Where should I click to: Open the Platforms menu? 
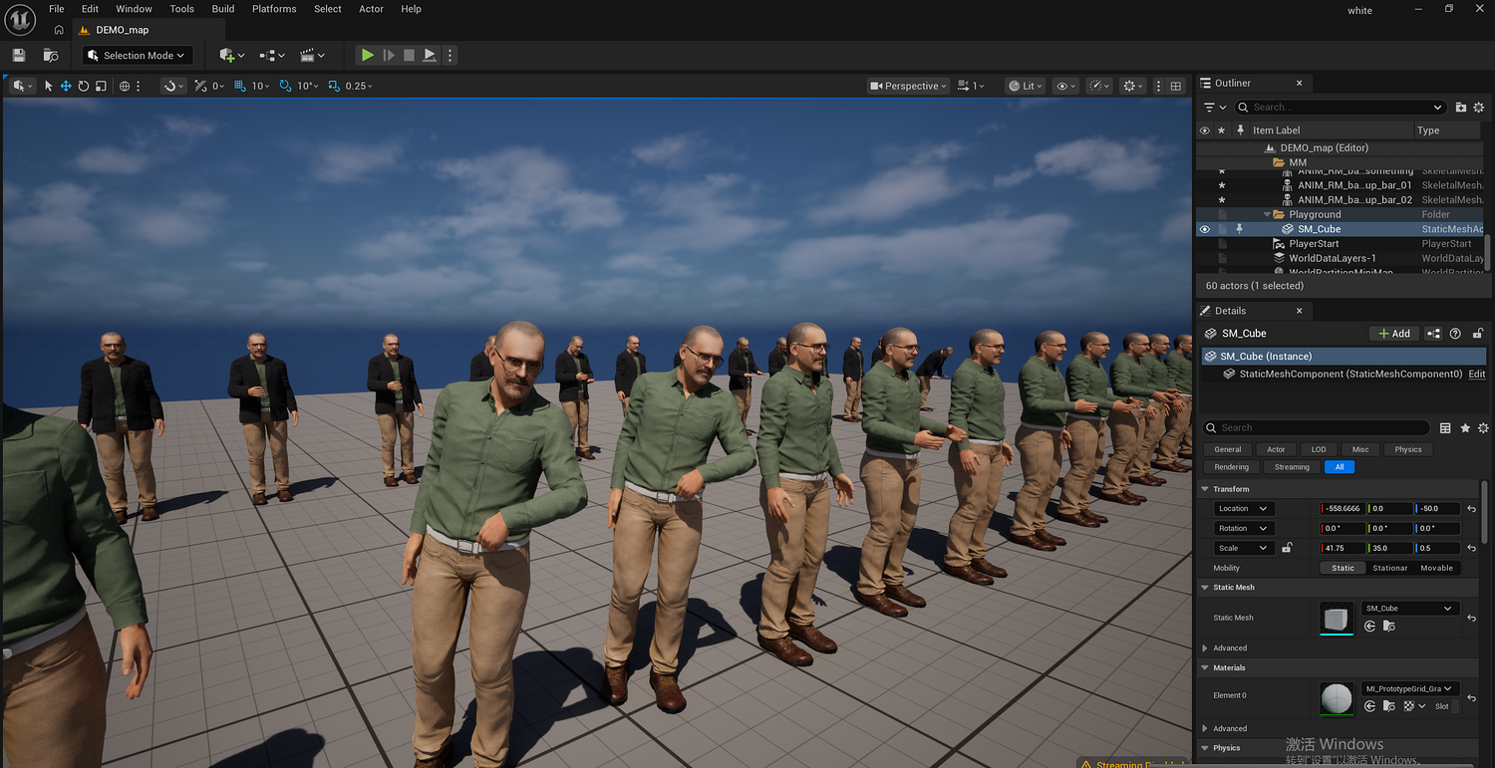pyautogui.click(x=274, y=9)
